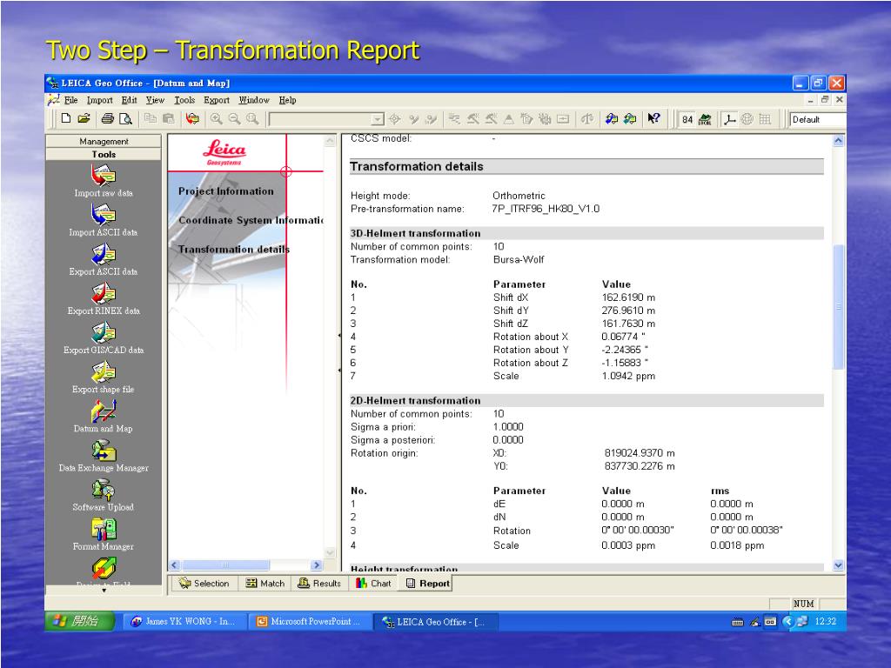This screenshot has width=891, height=668.
Task: Jump to Project Information section
Action: pos(225,191)
